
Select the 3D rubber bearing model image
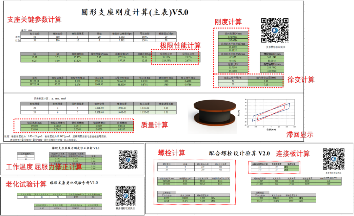pyautogui.click(x=215, y=112)
